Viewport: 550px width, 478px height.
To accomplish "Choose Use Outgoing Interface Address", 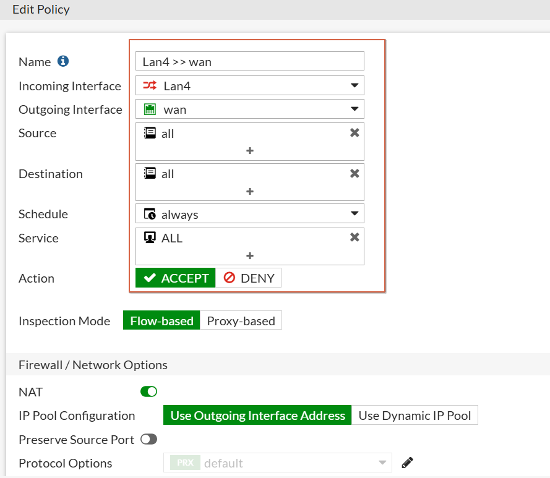I will 257,415.
